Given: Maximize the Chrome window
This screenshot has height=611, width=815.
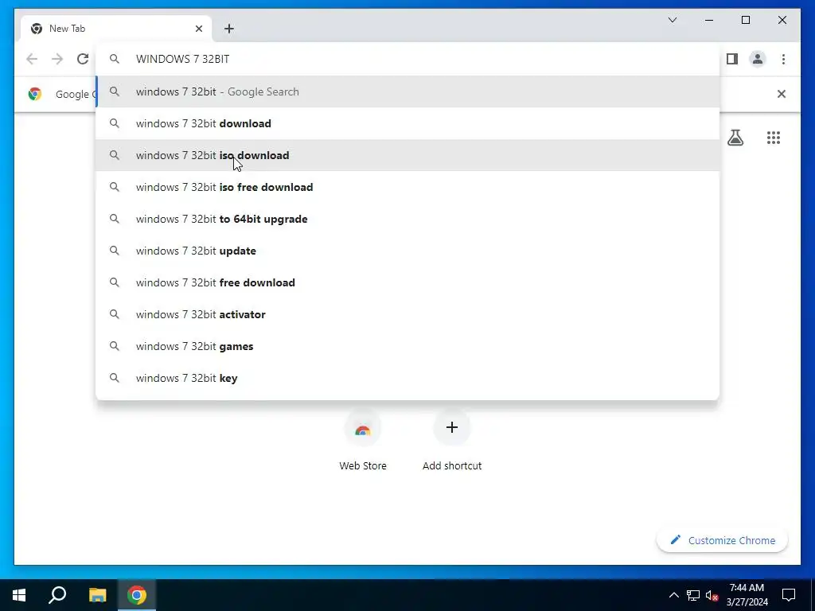Looking at the screenshot, I should click(745, 20).
